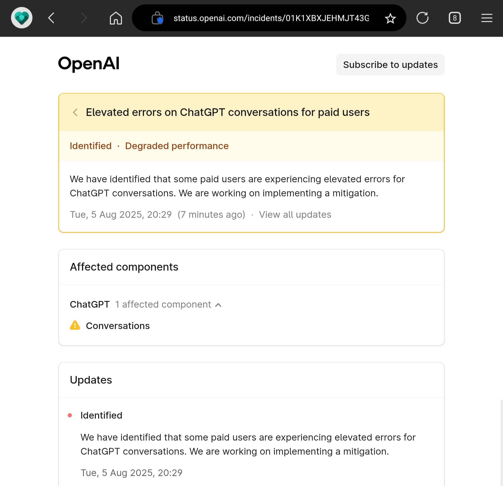Return via the incident title back chevron

75,112
